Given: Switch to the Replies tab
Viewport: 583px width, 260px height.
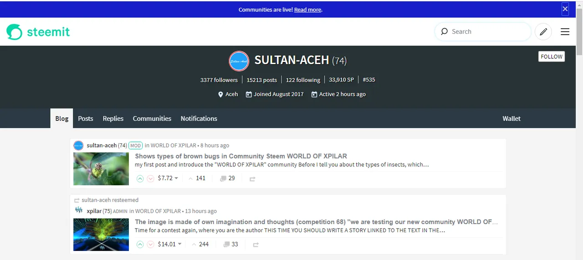Looking at the screenshot, I should coord(113,118).
